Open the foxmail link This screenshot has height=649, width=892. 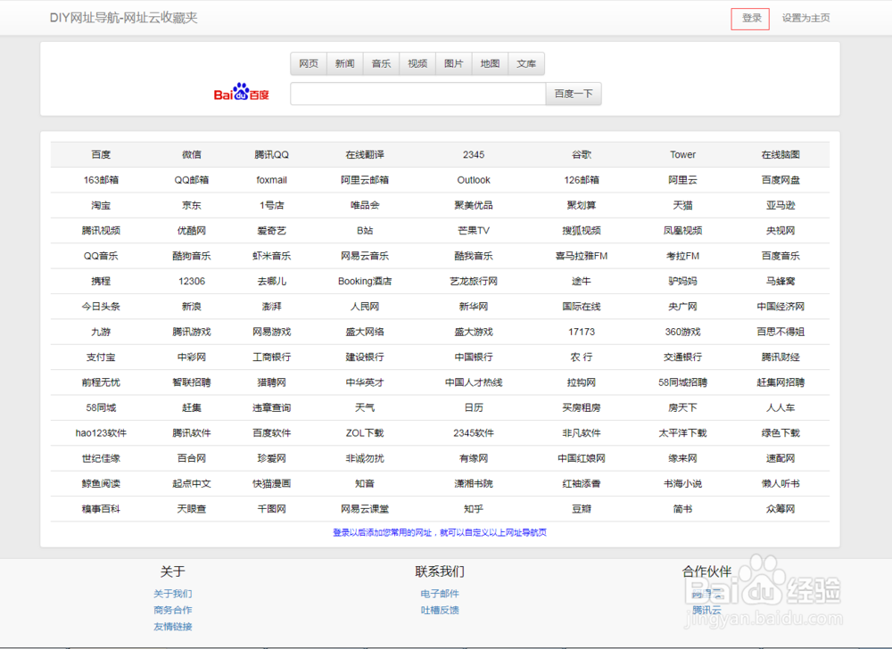click(x=271, y=180)
